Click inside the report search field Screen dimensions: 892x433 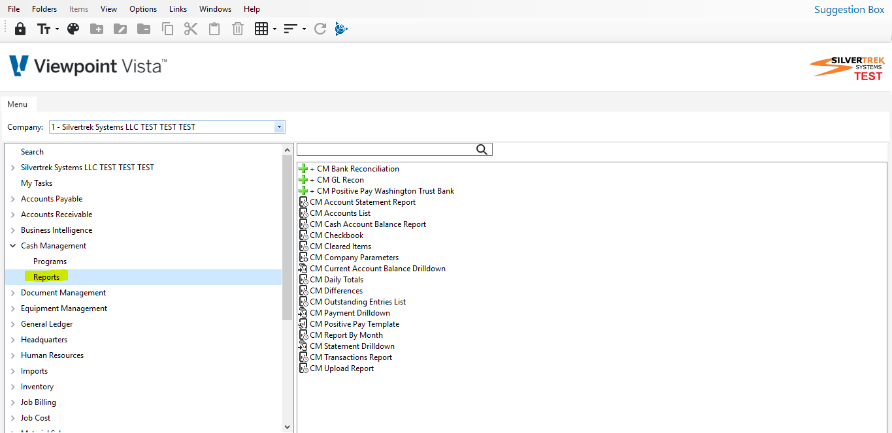[x=386, y=150]
